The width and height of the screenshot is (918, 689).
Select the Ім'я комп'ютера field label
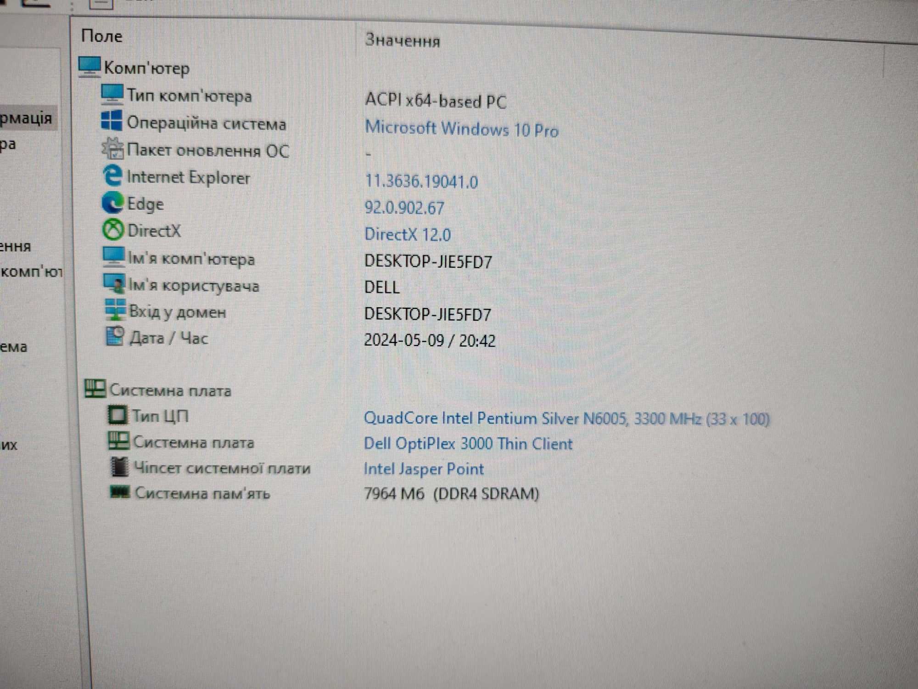tap(191, 259)
